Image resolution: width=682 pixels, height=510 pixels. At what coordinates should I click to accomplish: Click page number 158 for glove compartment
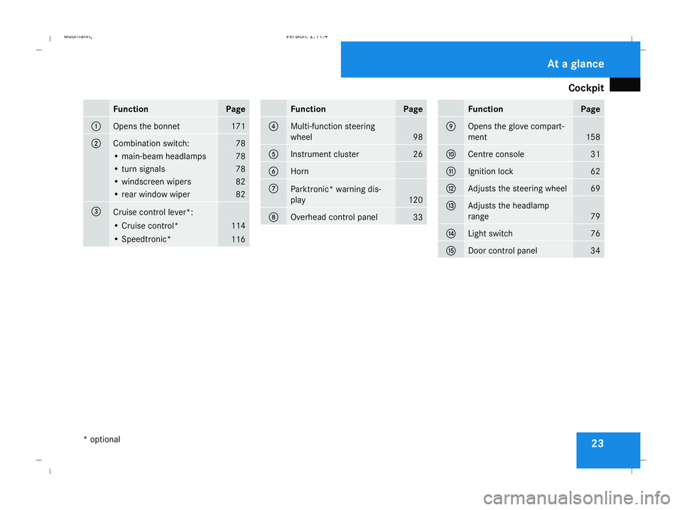click(x=593, y=137)
